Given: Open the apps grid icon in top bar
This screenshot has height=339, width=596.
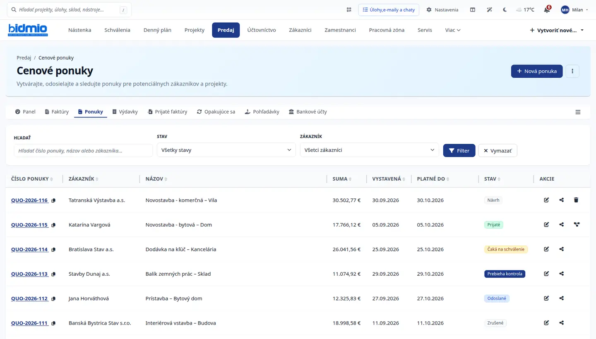Looking at the screenshot, I should [349, 10].
